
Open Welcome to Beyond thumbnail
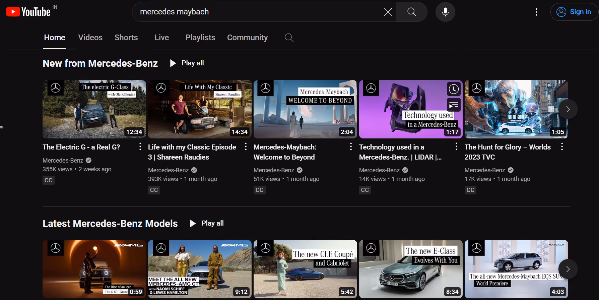[305, 109]
